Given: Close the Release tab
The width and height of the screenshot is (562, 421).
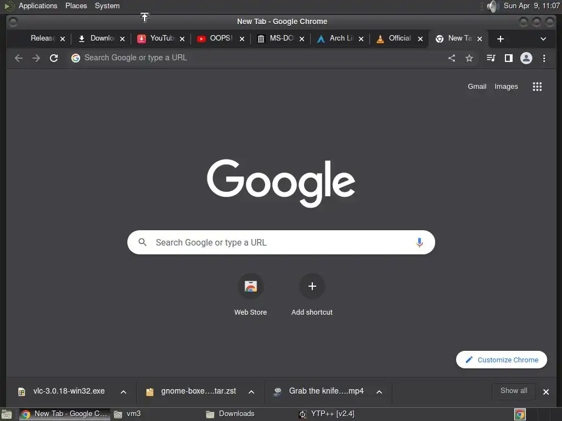Looking at the screenshot, I should point(63,39).
